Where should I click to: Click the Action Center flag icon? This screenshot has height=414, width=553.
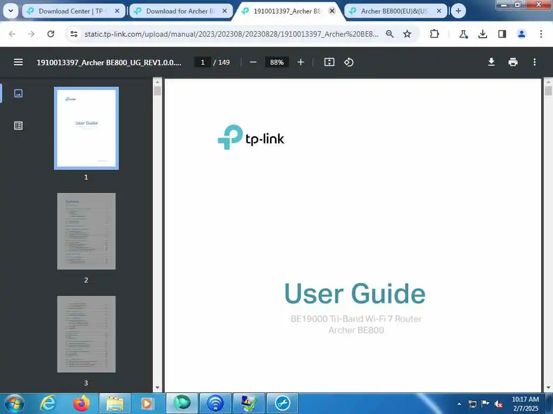click(485, 404)
